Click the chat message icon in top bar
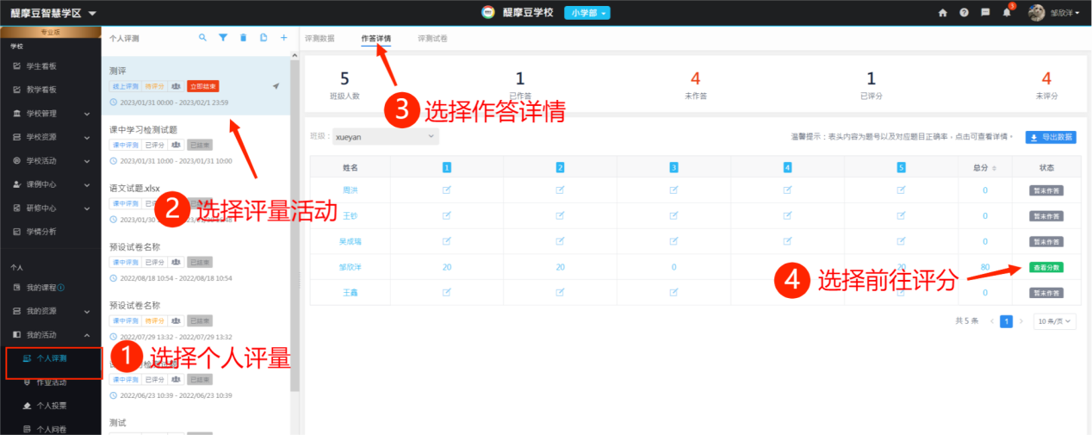 click(985, 13)
